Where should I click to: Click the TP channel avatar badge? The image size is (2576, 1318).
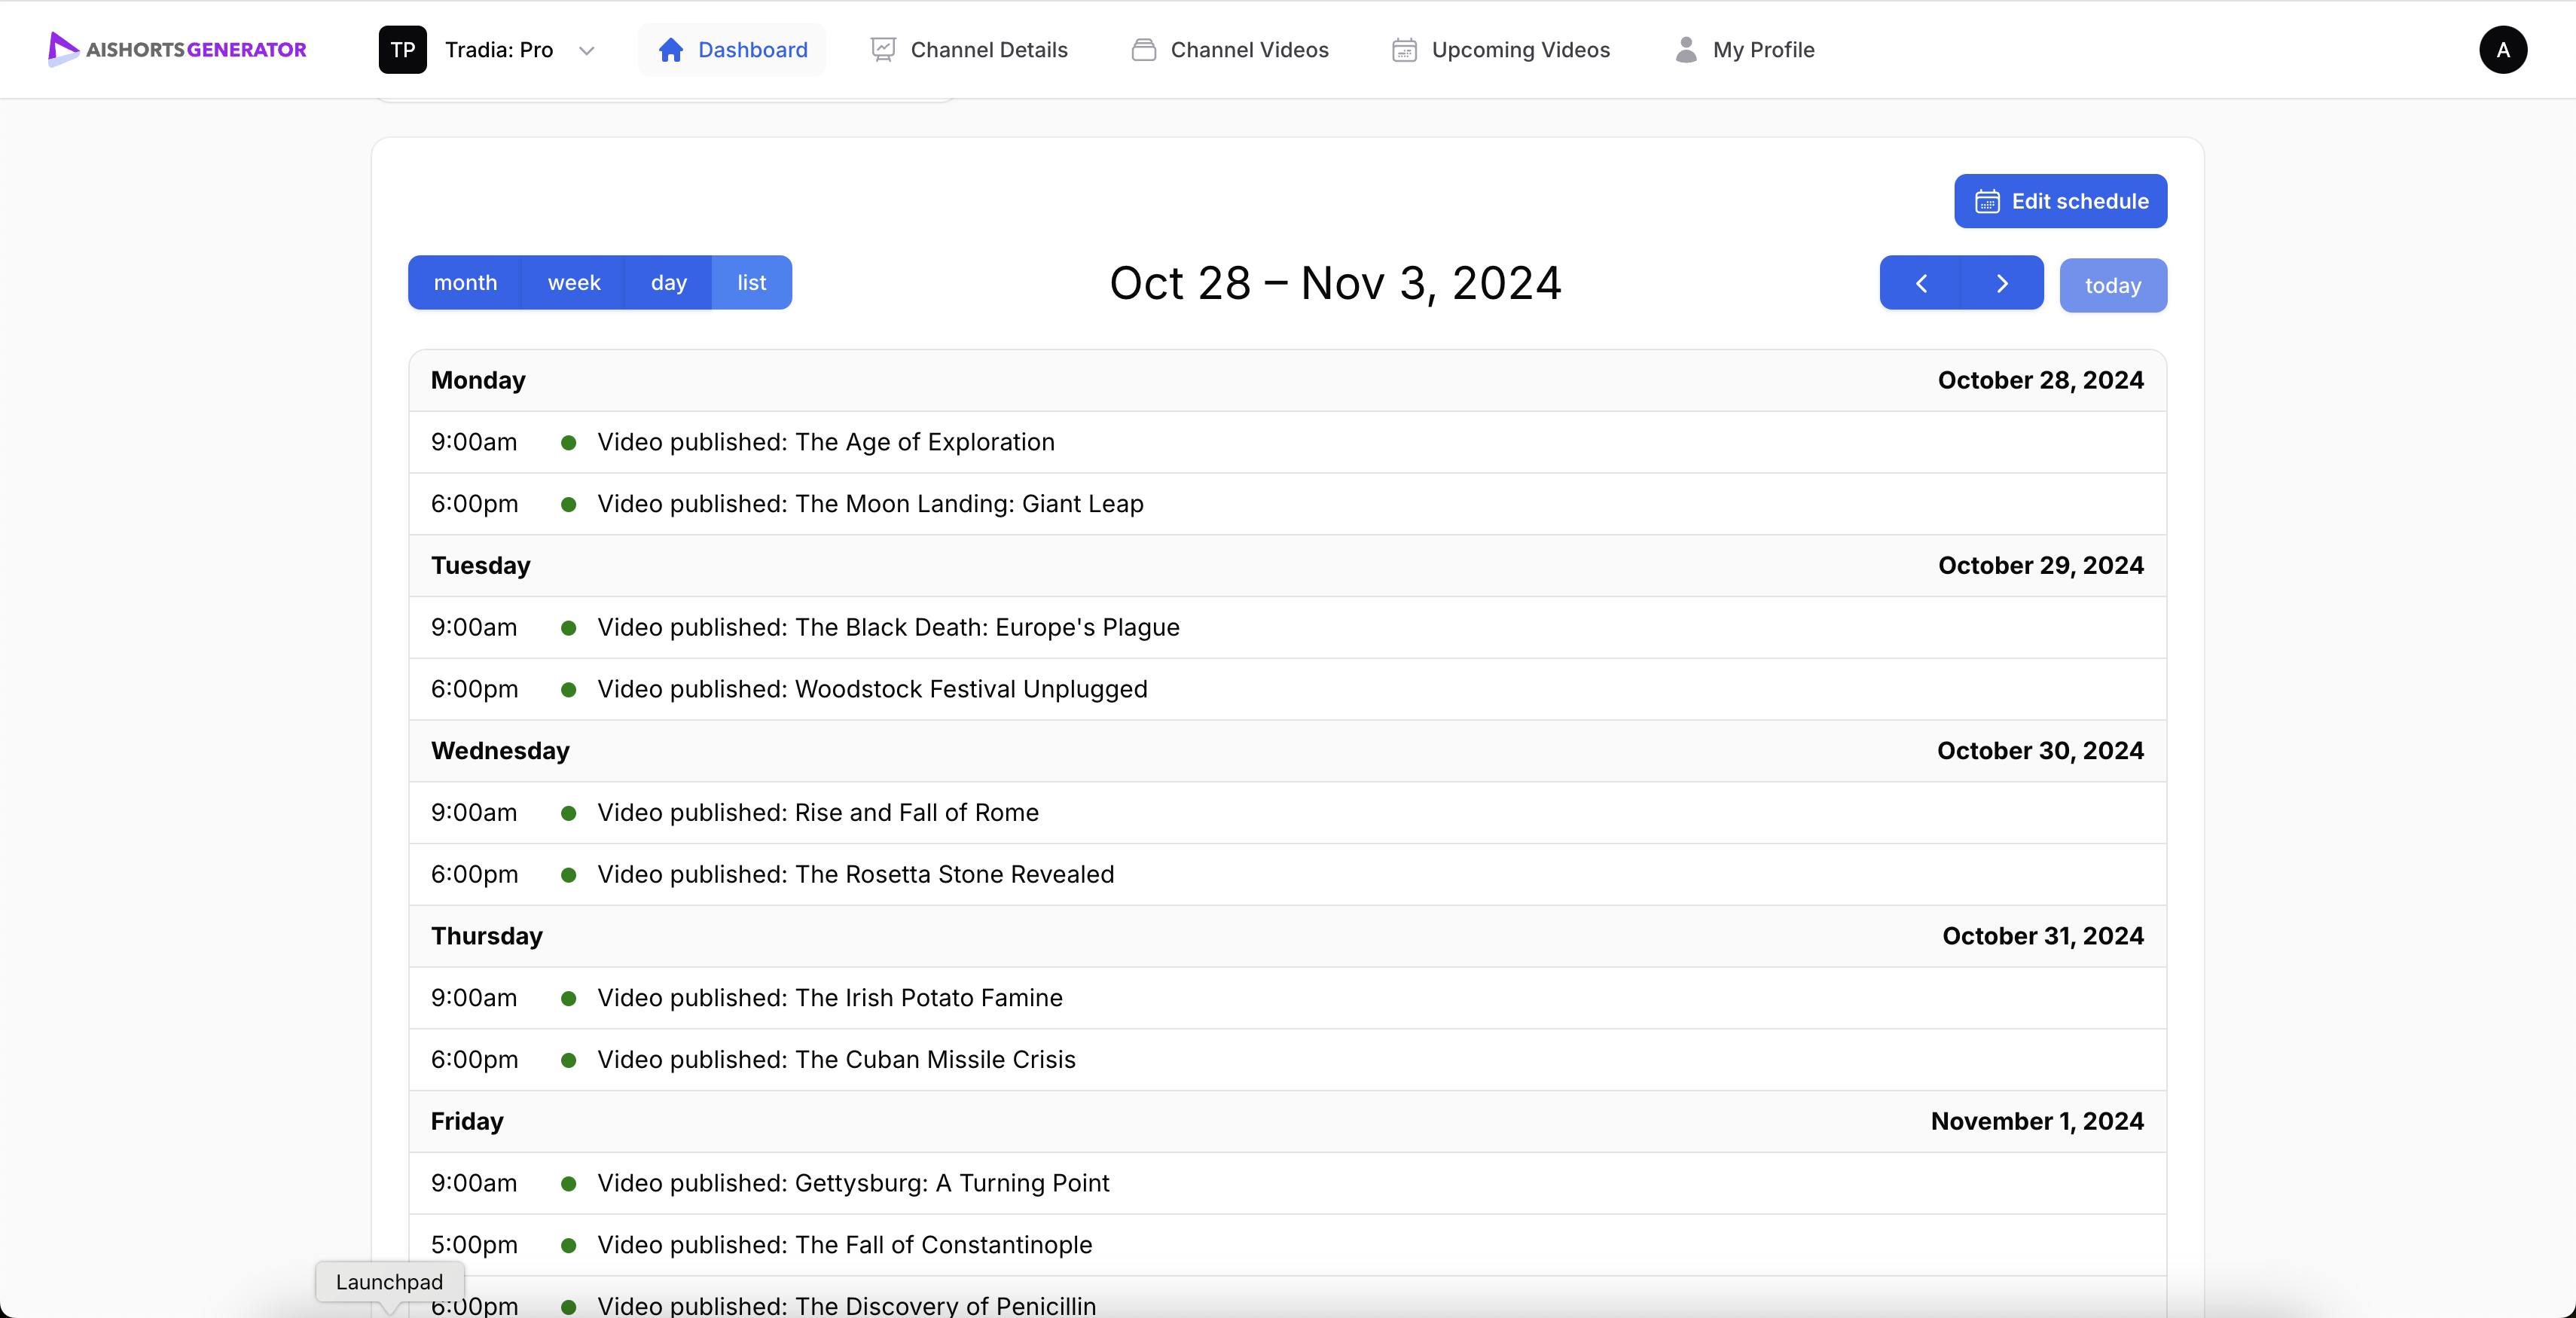[402, 50]
